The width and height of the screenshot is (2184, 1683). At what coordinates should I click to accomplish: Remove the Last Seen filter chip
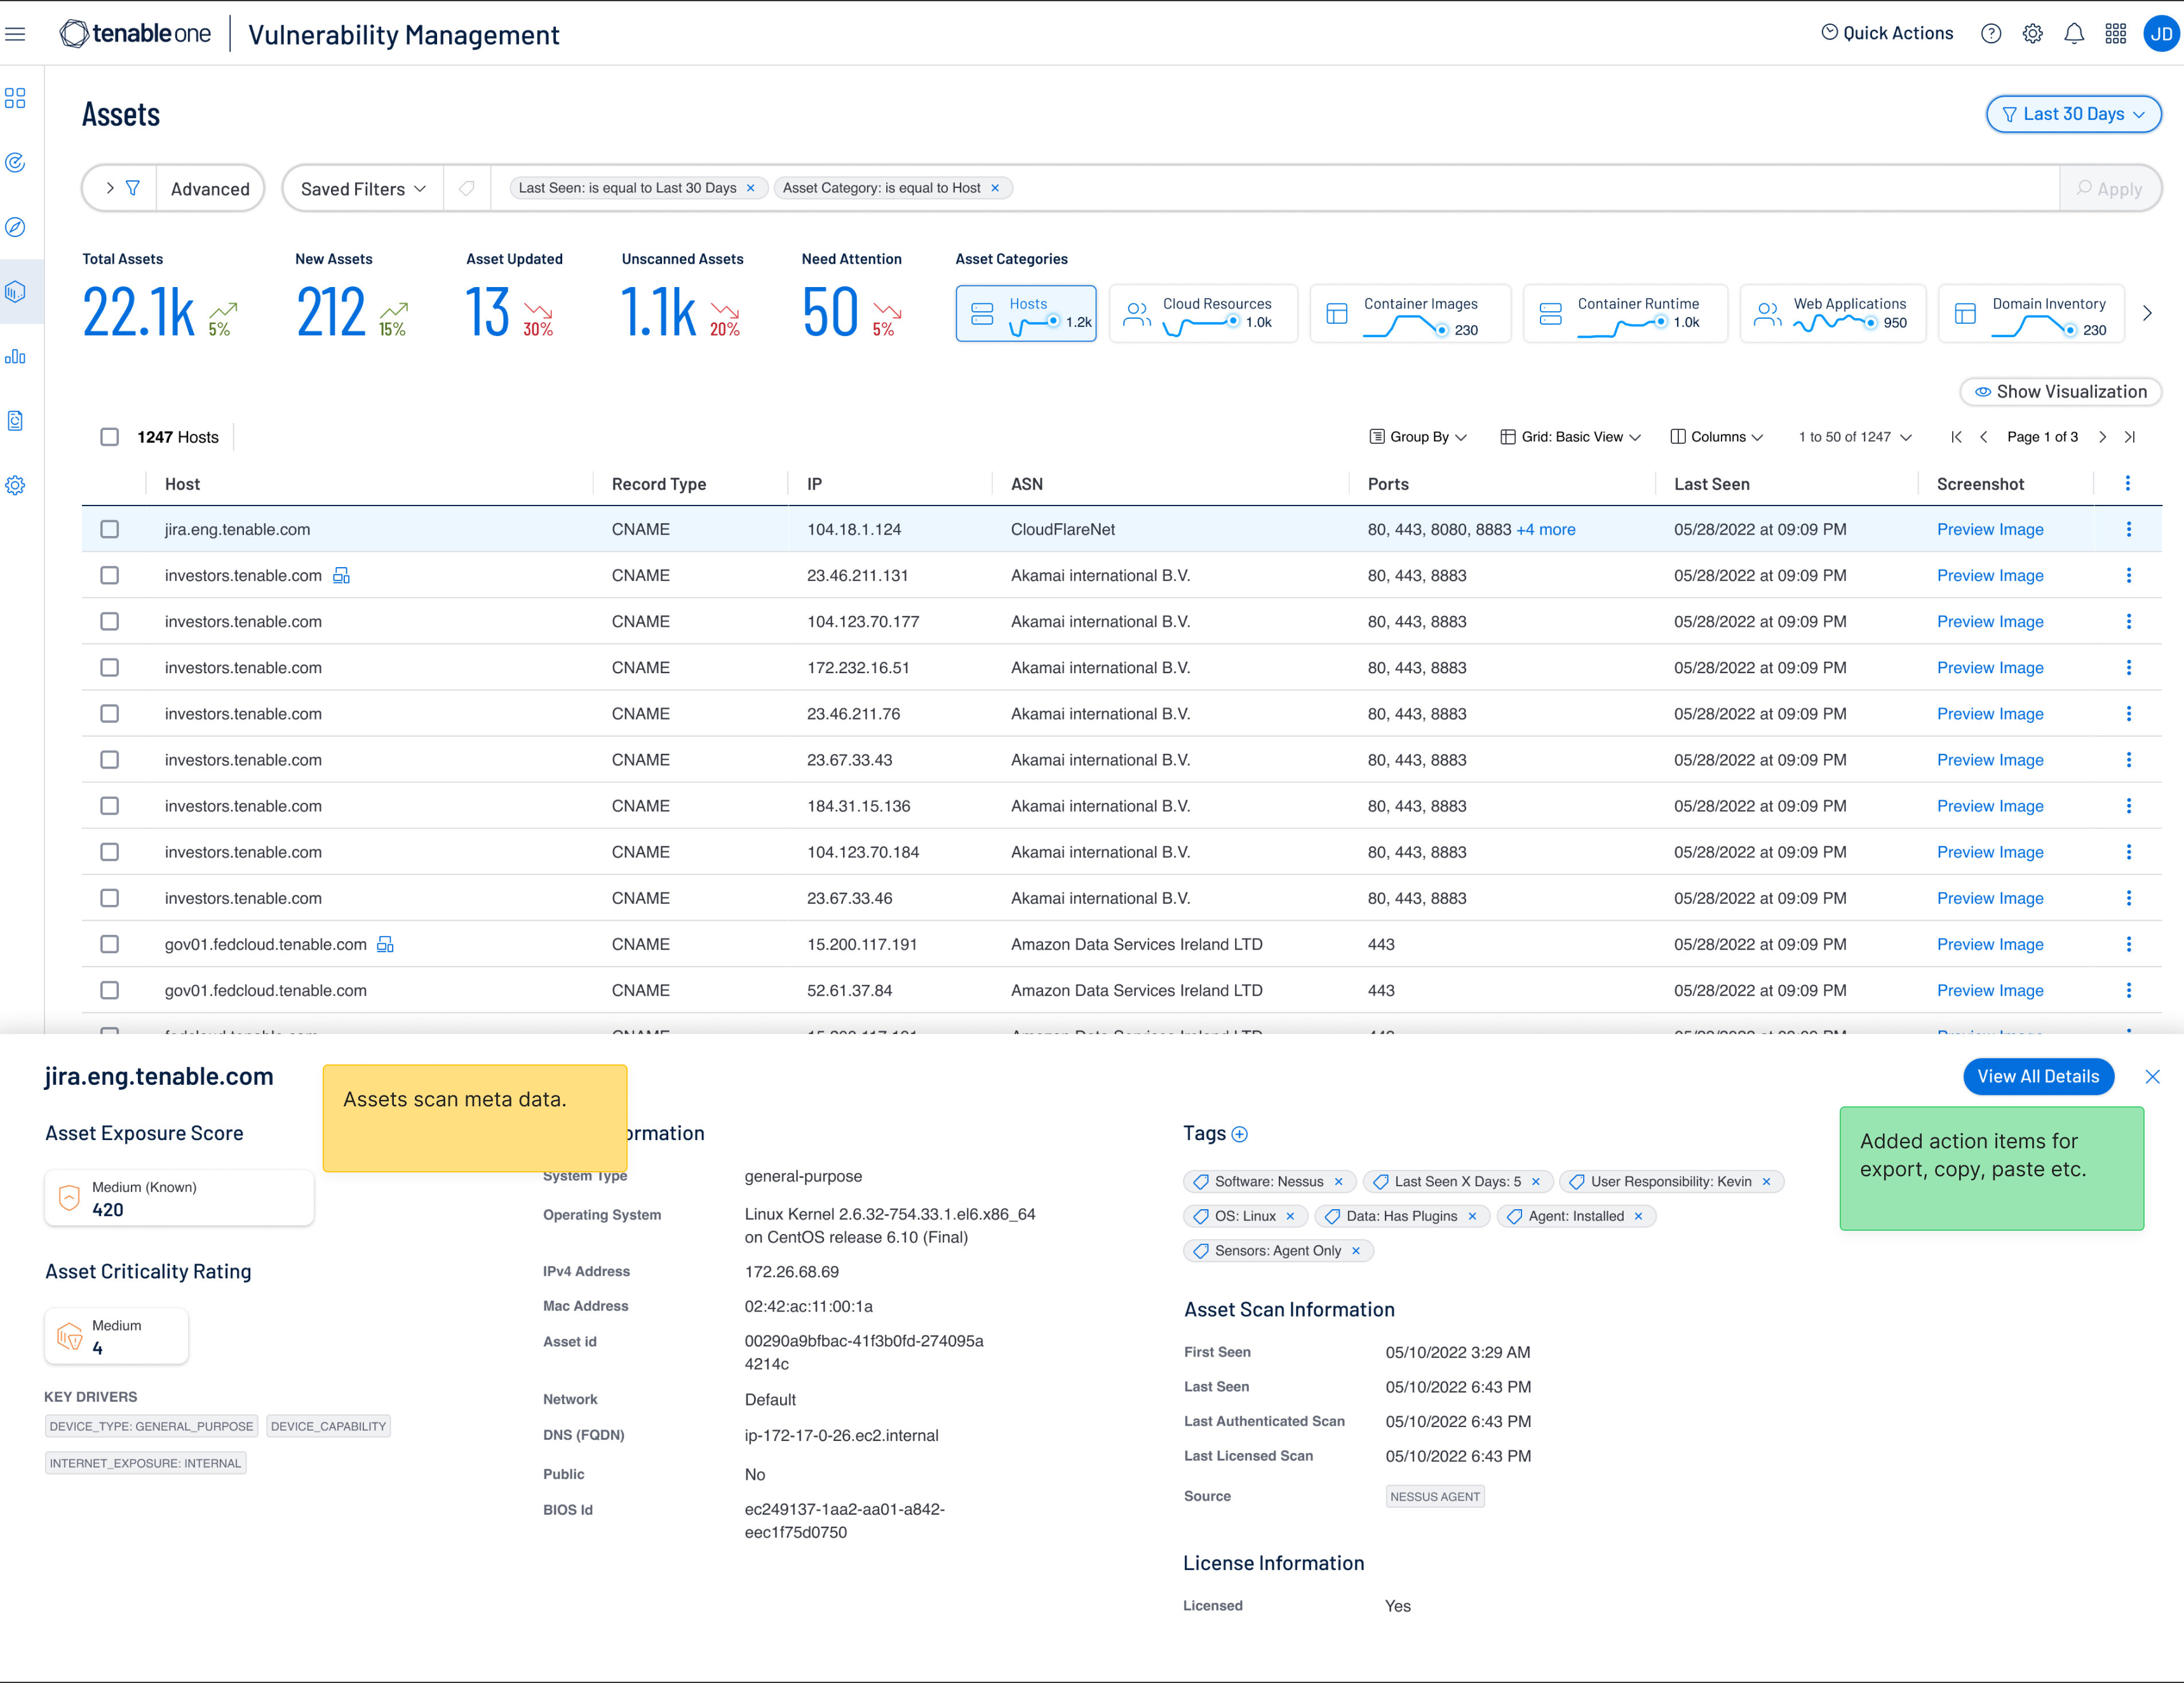click(751, 188)
